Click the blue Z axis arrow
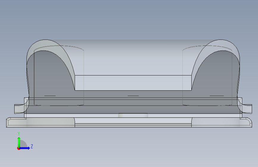 click(24, 148)
